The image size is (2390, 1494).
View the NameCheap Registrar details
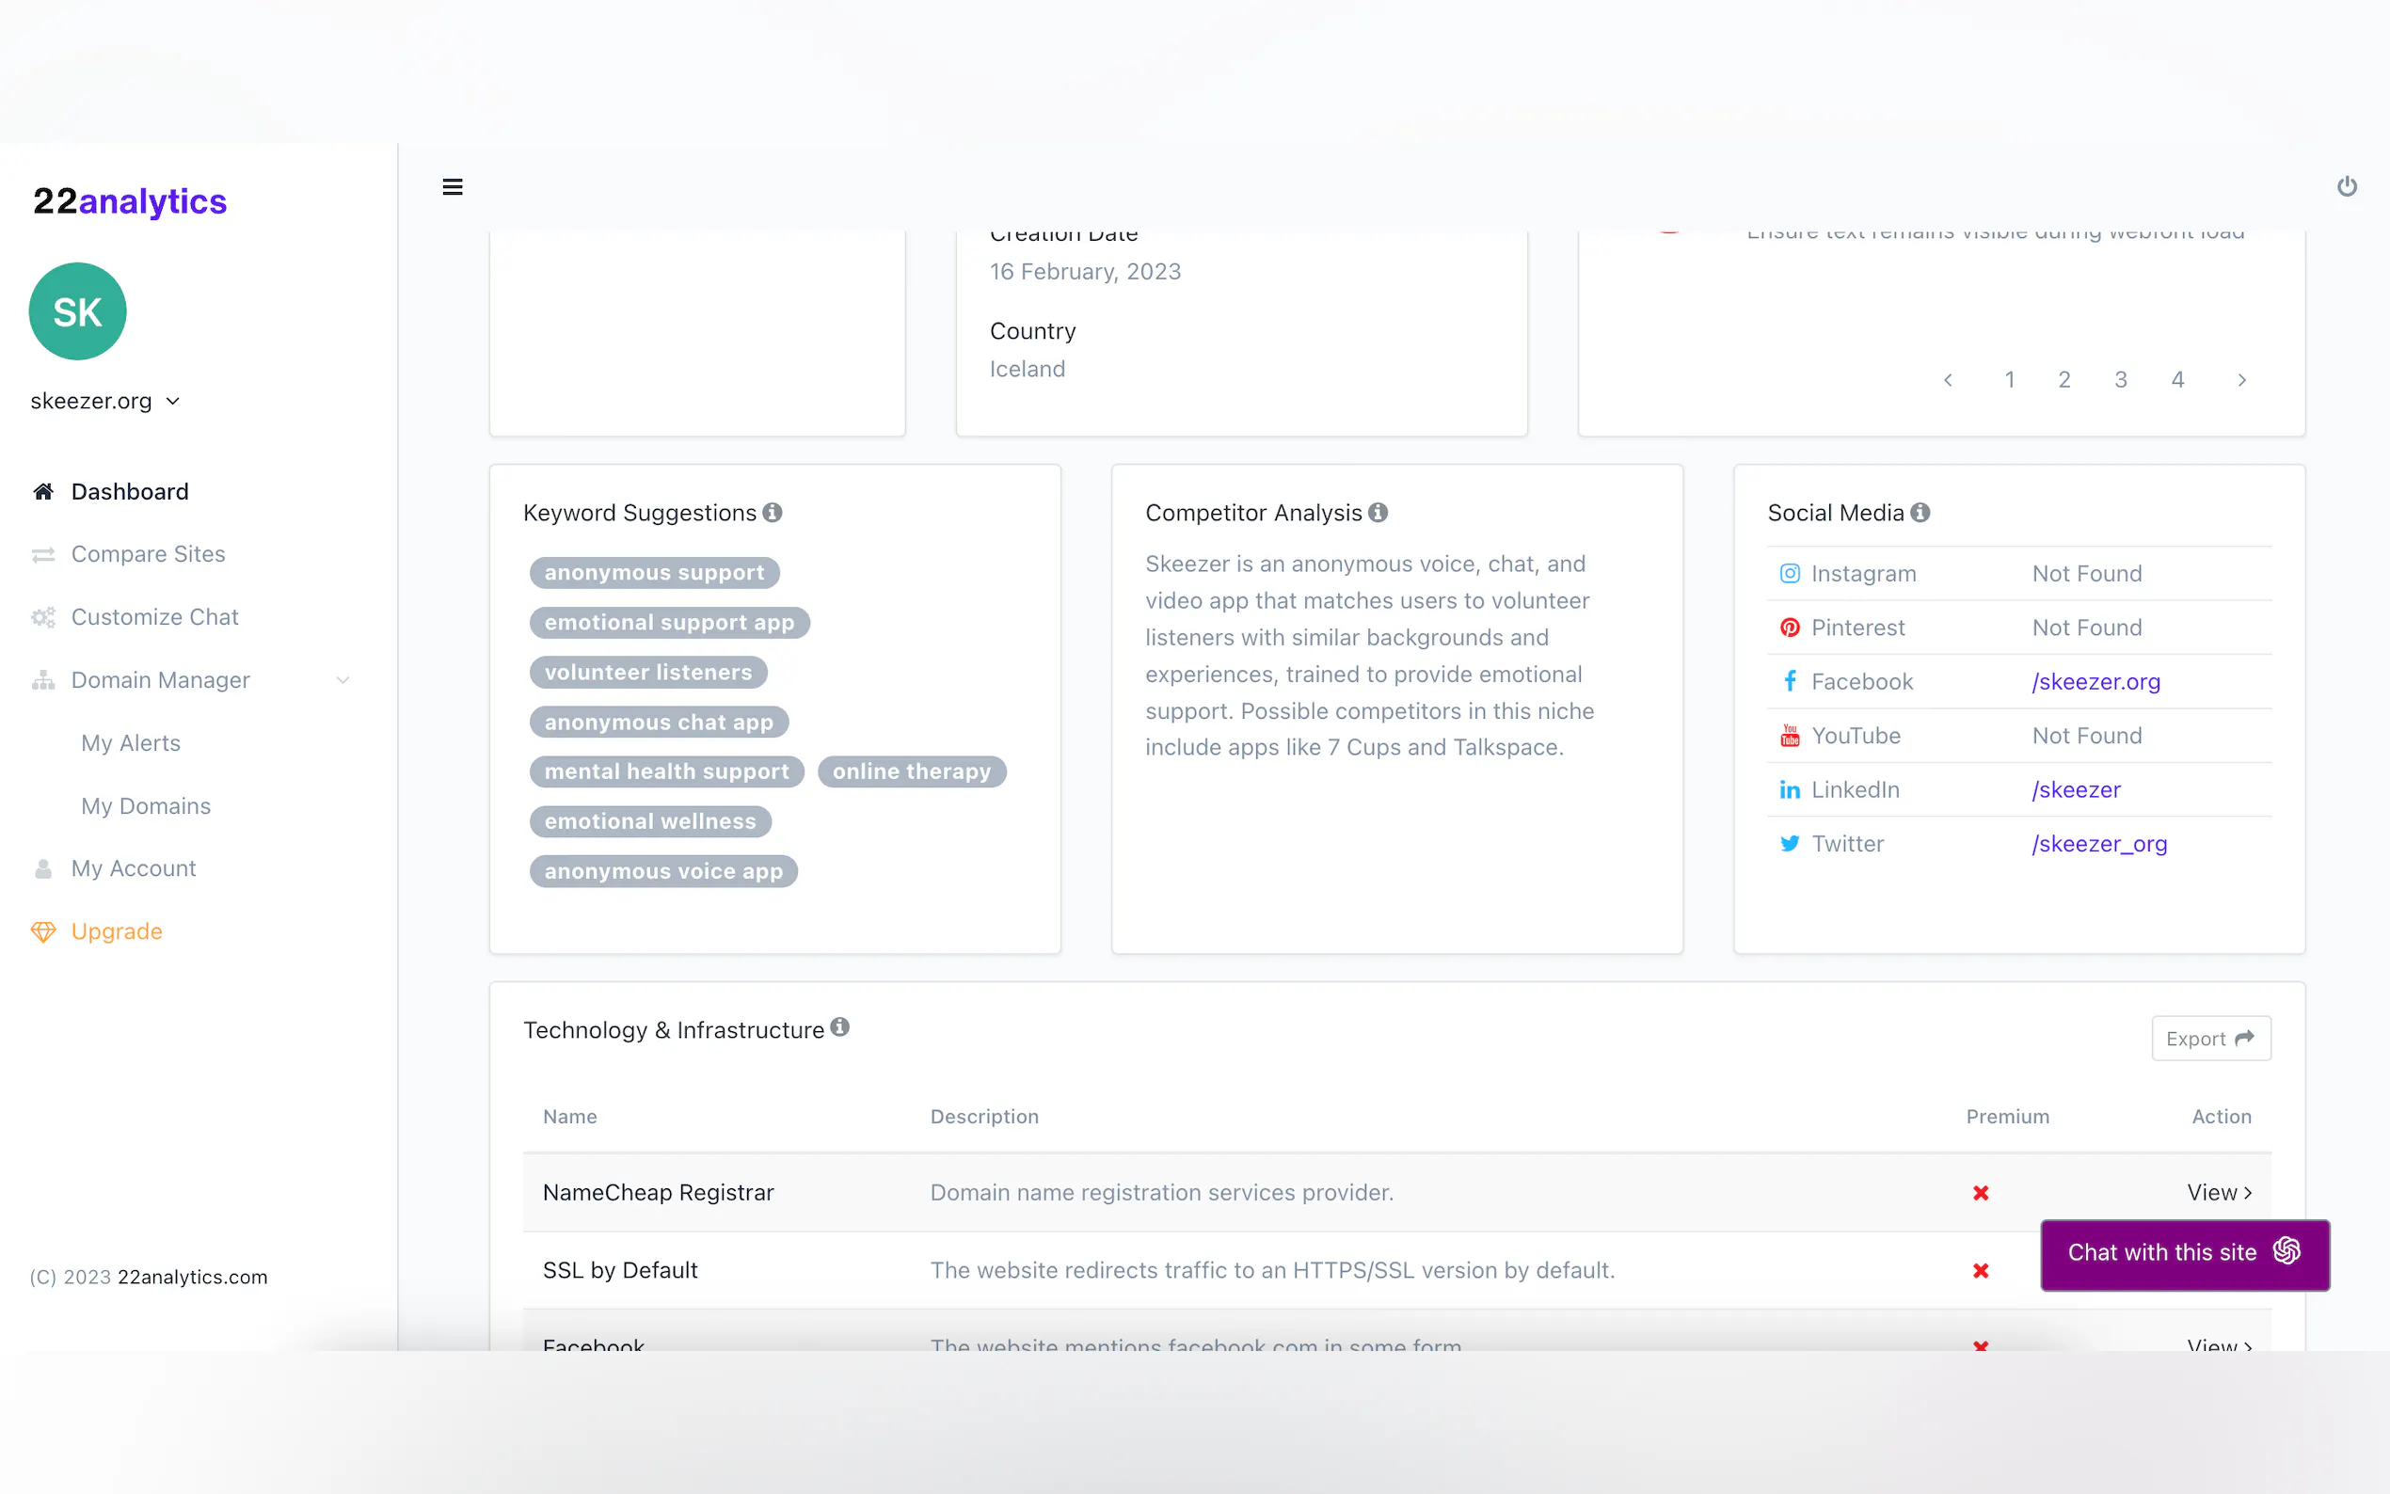coord(2218,1193)
